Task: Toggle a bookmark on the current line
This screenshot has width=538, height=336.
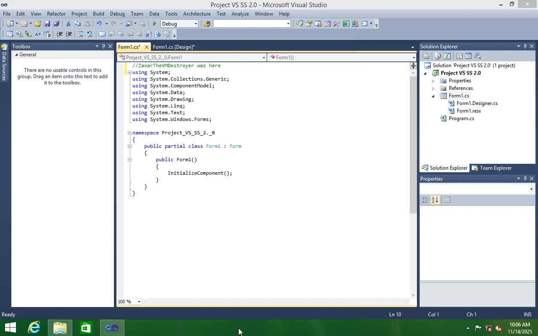Action: click(x=102, y=34)
